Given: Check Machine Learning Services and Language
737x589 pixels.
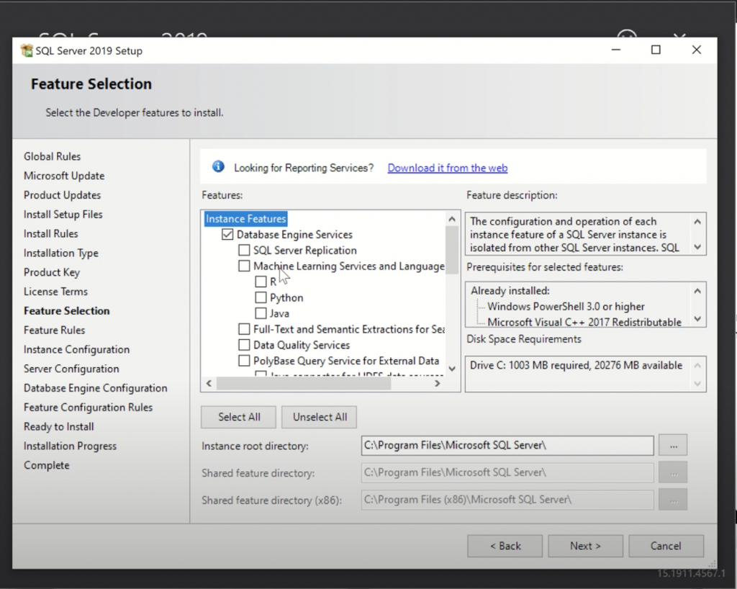Looking at the screenshot, I should point(244,266).
